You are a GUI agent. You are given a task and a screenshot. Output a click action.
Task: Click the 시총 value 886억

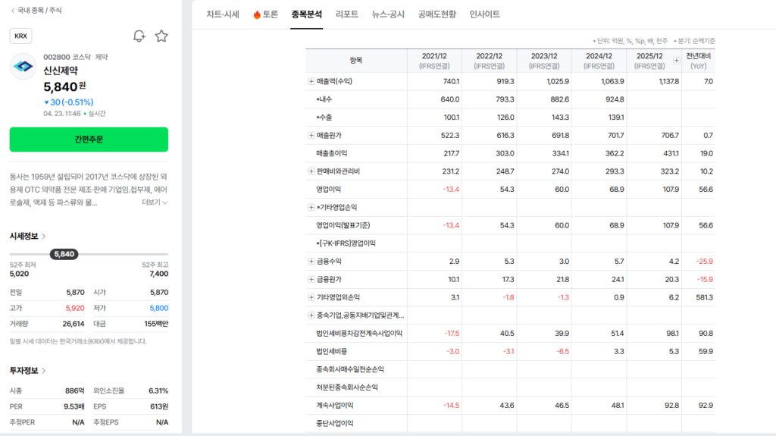pyautogui.click(x=75, y=391)
